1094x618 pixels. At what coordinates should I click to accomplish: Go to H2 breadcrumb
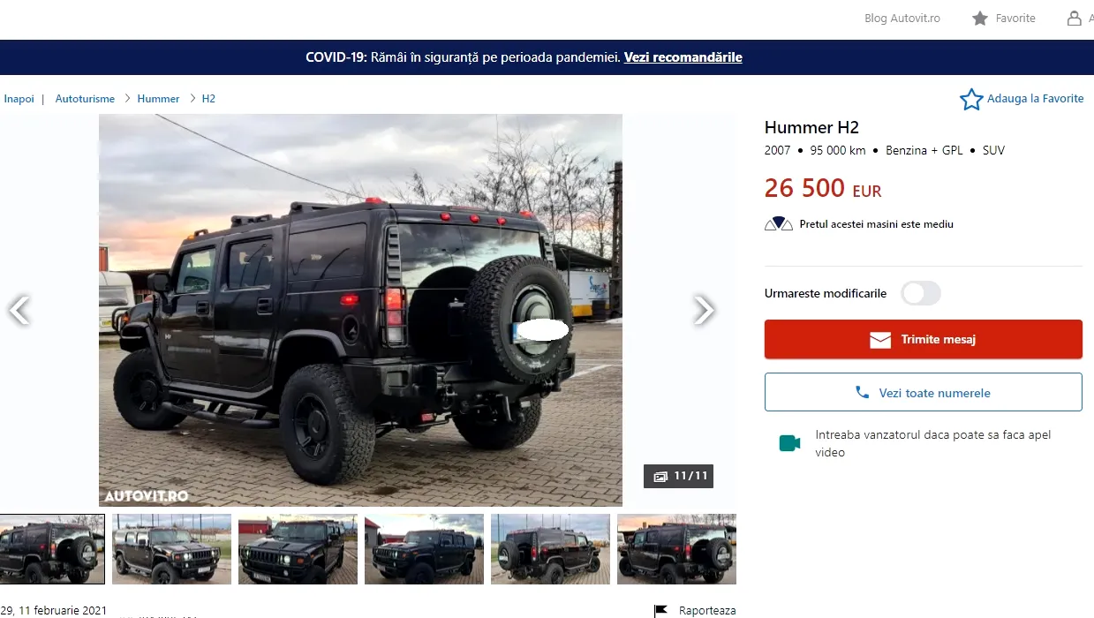(x=208, y=99)
